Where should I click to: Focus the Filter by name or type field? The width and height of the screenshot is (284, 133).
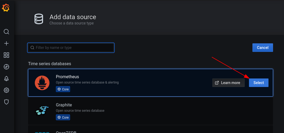tap(71, 48)
